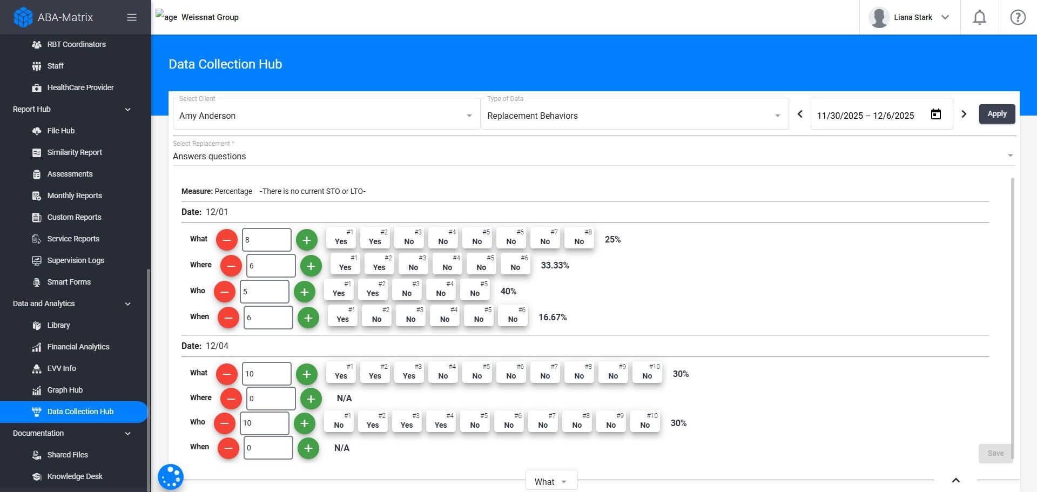Advance to next week with right arrow
This screenshot has width=1037, height=492.
tap(964, 114)
